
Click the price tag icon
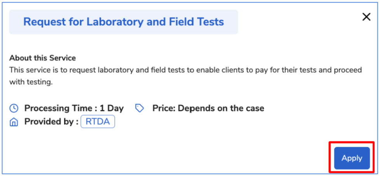pos(139,108)
